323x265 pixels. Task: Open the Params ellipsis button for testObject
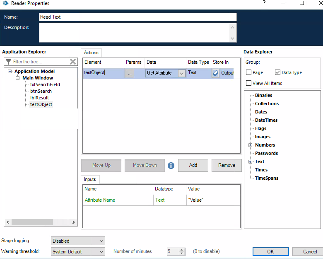click(x=130, y=73)
